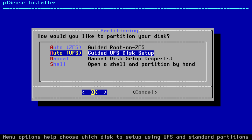Click the bottom help status line
Viewport: 252px width, 140px height.
pos(126,137)
